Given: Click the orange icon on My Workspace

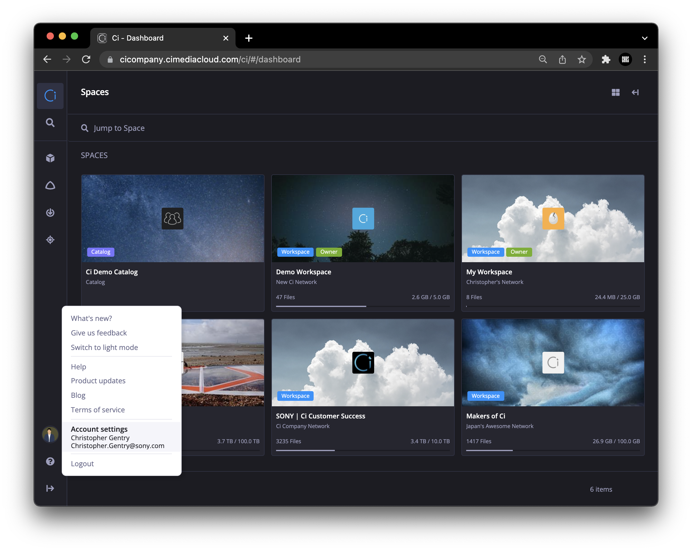Looking at the screenshot, I should (x=553, y=219).
